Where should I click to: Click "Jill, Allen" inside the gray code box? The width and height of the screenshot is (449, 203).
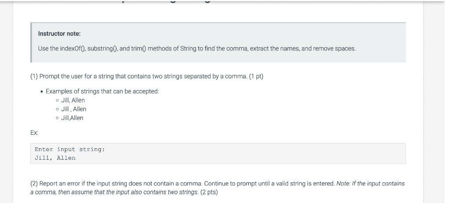[55, 158]
